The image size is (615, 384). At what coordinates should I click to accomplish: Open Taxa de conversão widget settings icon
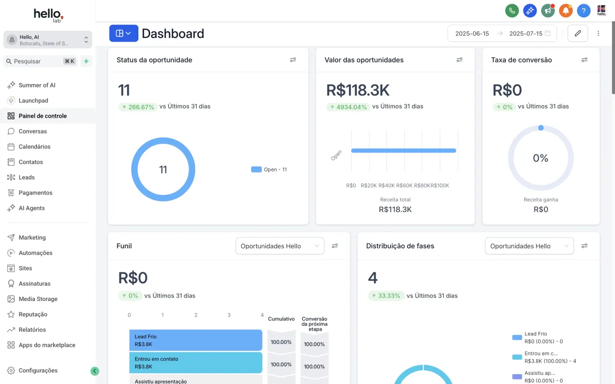click(584, 60)
